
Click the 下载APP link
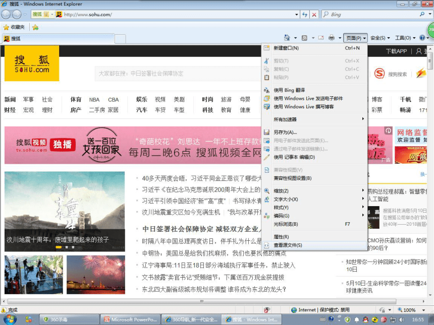(x=396, y=51)
